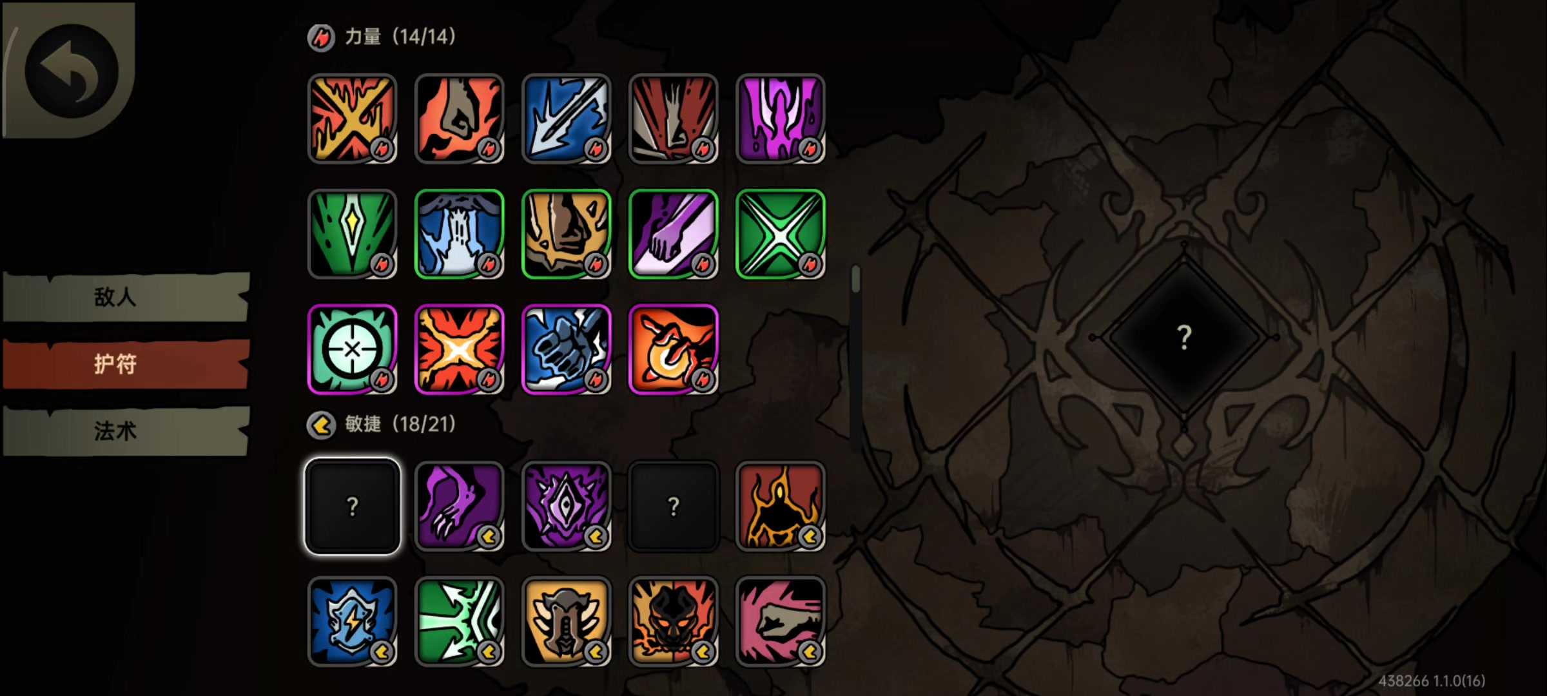The width and height of the screenshot is (1547, 696).
Task: Open the 敌人 tab
Action: pyautogui.click(x=126, y=297)
